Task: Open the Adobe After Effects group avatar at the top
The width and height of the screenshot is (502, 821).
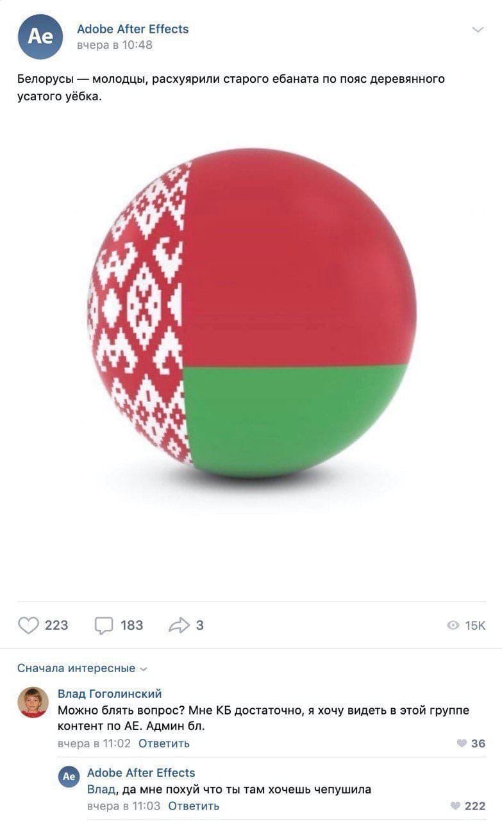Action: pos(40,37)
